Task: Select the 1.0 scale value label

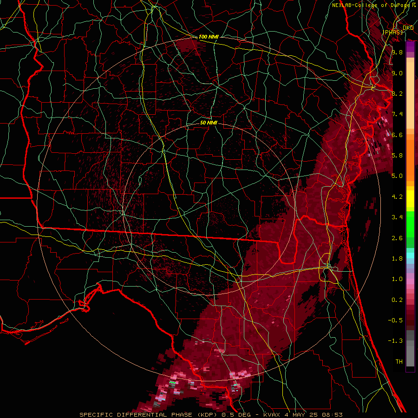Action: point(397,279)
